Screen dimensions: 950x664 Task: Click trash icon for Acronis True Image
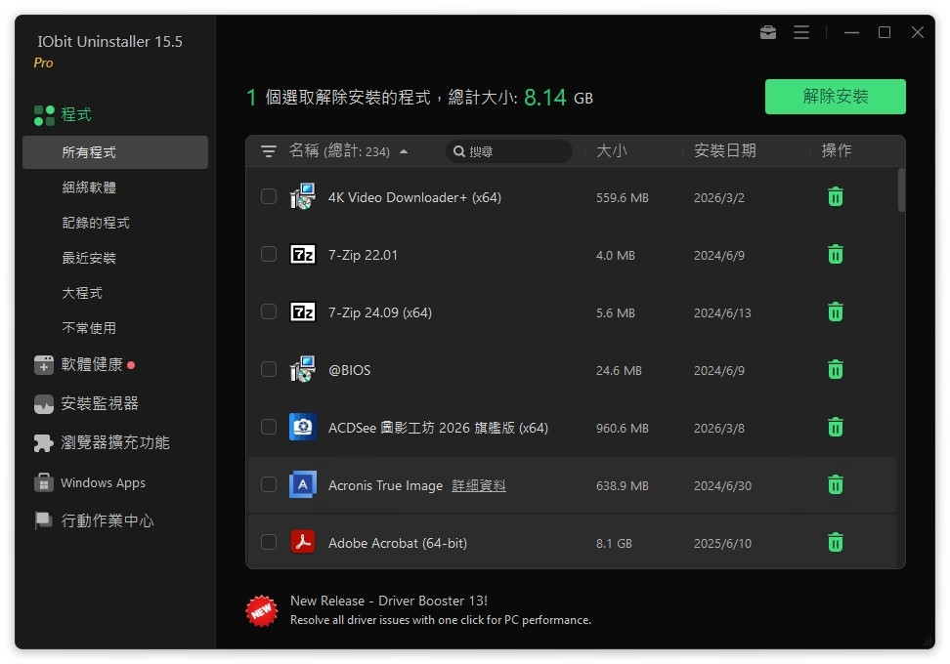pos(835,484)
